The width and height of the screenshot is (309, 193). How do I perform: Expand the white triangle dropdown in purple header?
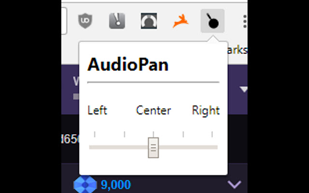[244, 89]
